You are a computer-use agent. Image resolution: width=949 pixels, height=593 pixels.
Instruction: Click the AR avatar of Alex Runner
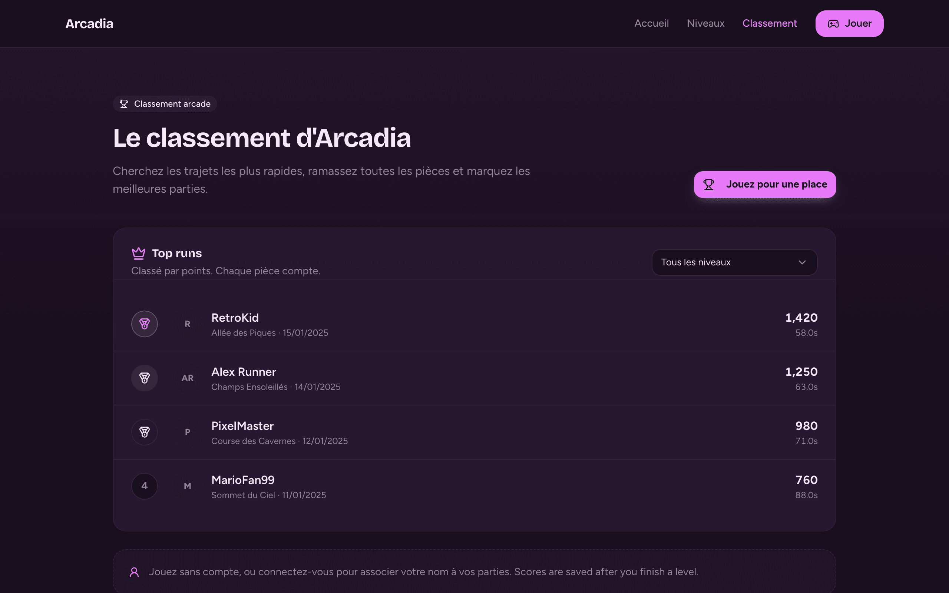(188, 378)
